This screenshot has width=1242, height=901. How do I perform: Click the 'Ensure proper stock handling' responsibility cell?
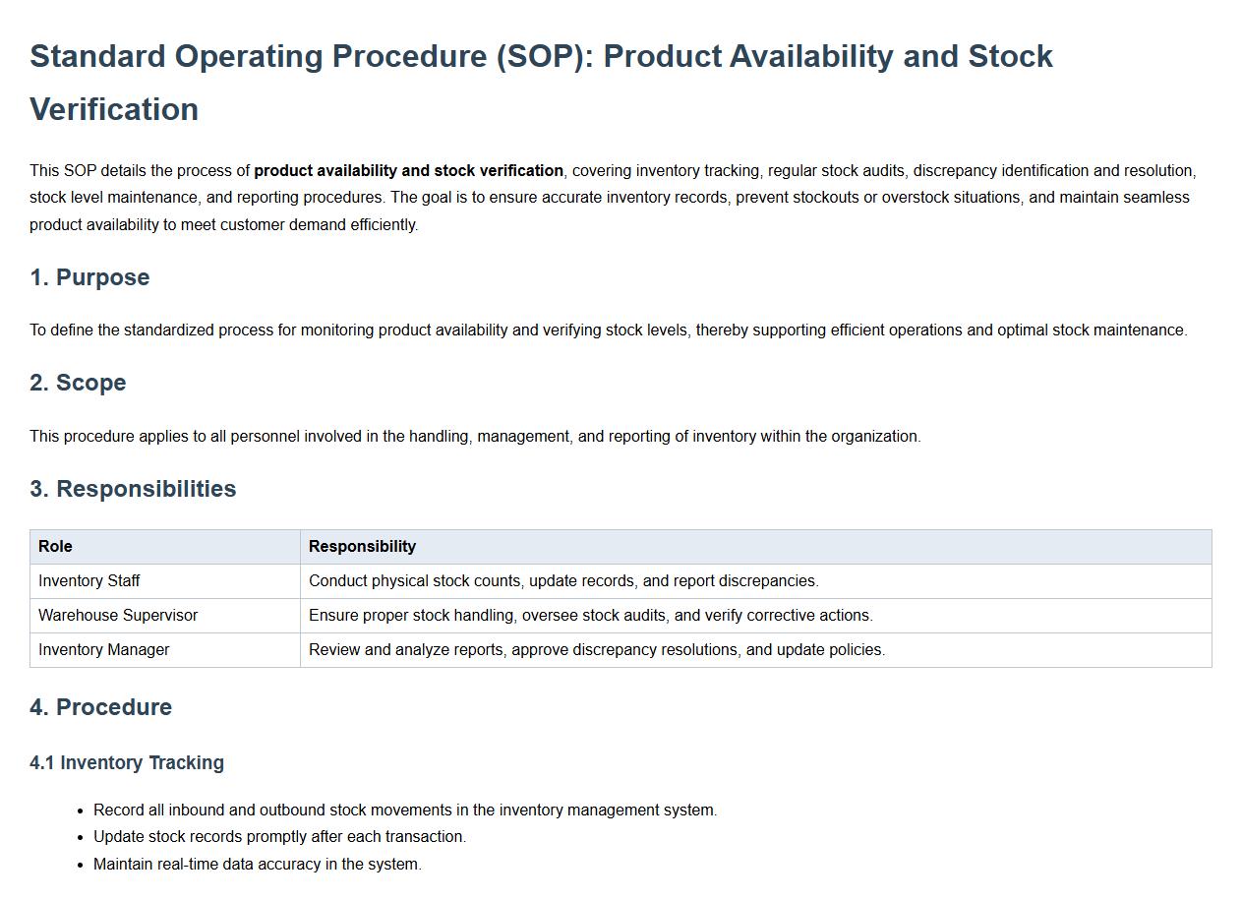(x=590, y=616)
